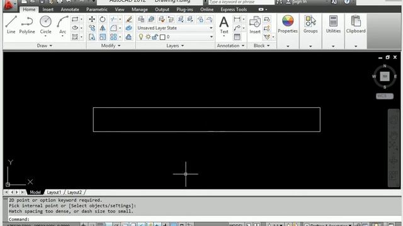
Task: Select the Circle tool
Action: (45, 25)
